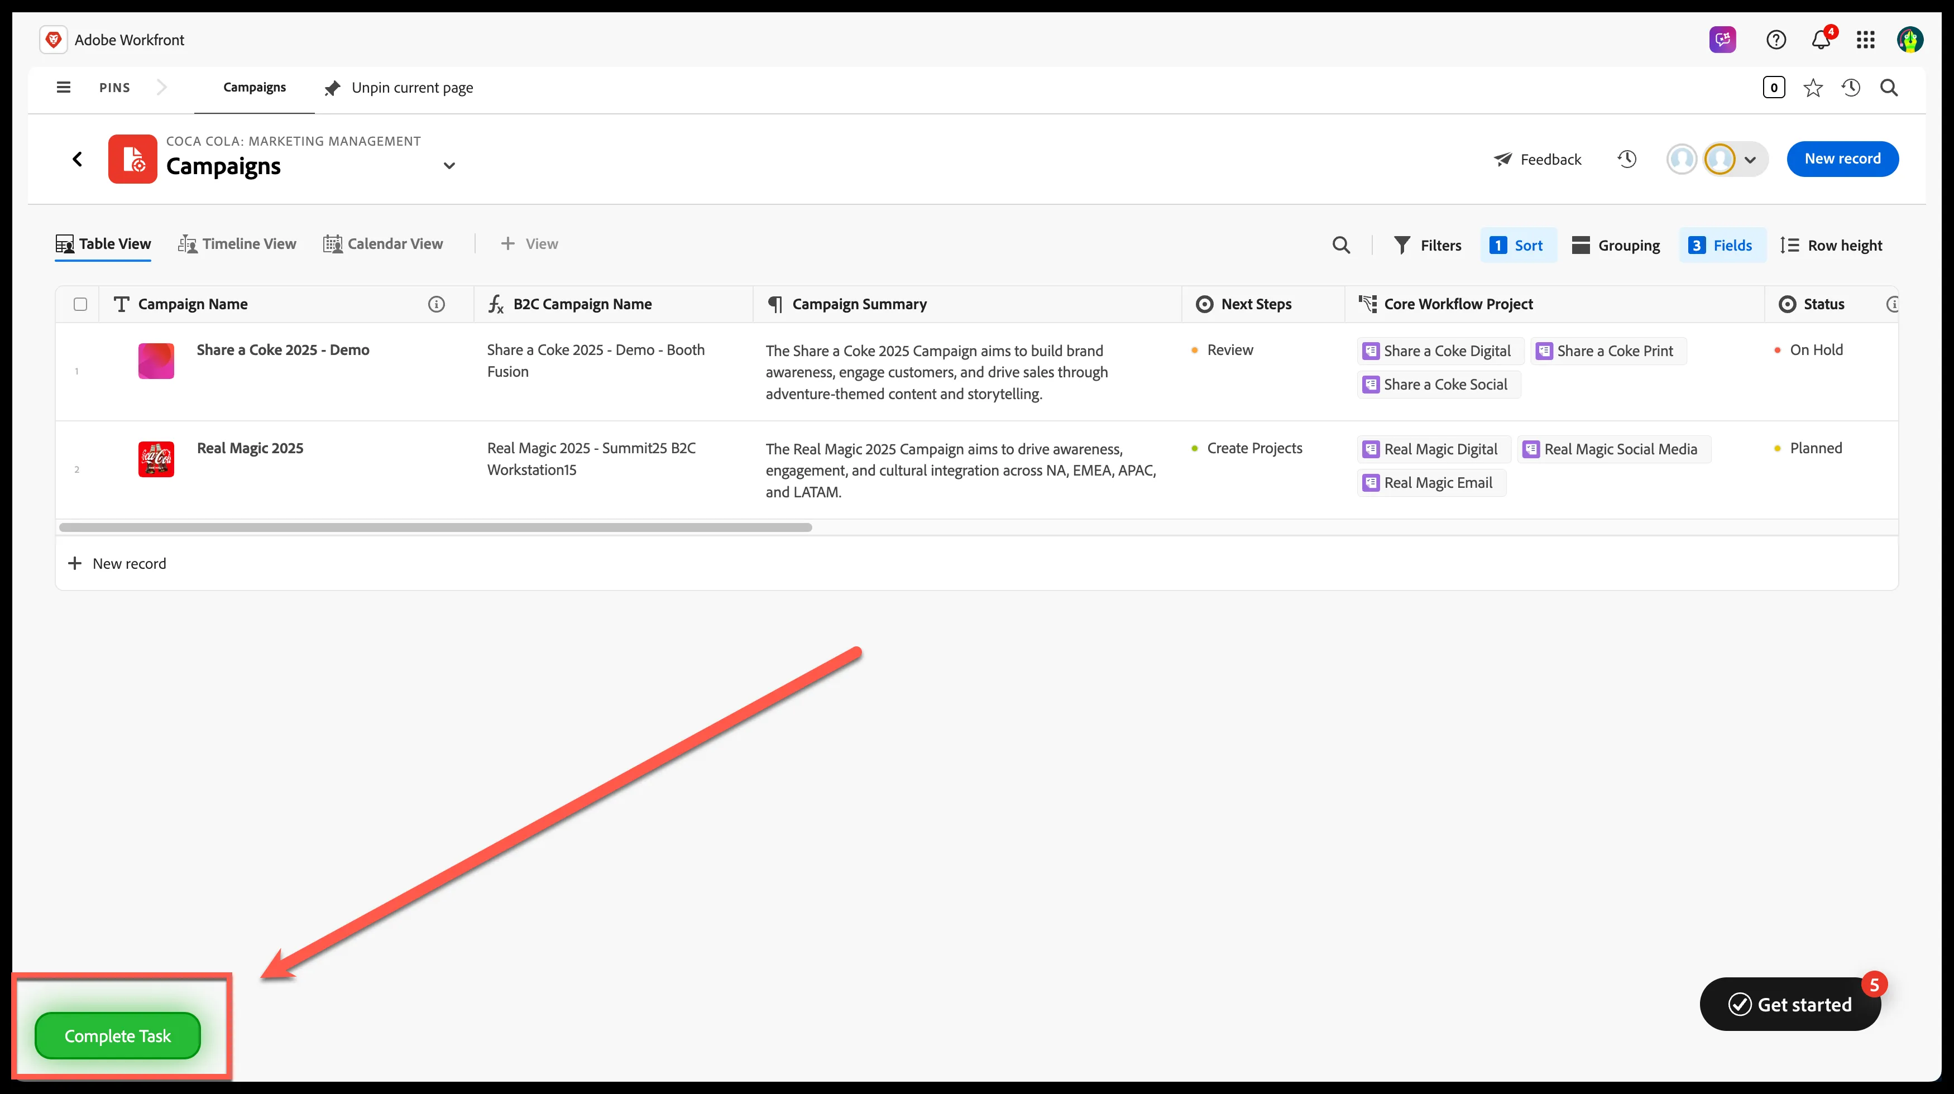The image size is (1954, 1094).
Task: Open the Sort options
Action: point(1518,245)
